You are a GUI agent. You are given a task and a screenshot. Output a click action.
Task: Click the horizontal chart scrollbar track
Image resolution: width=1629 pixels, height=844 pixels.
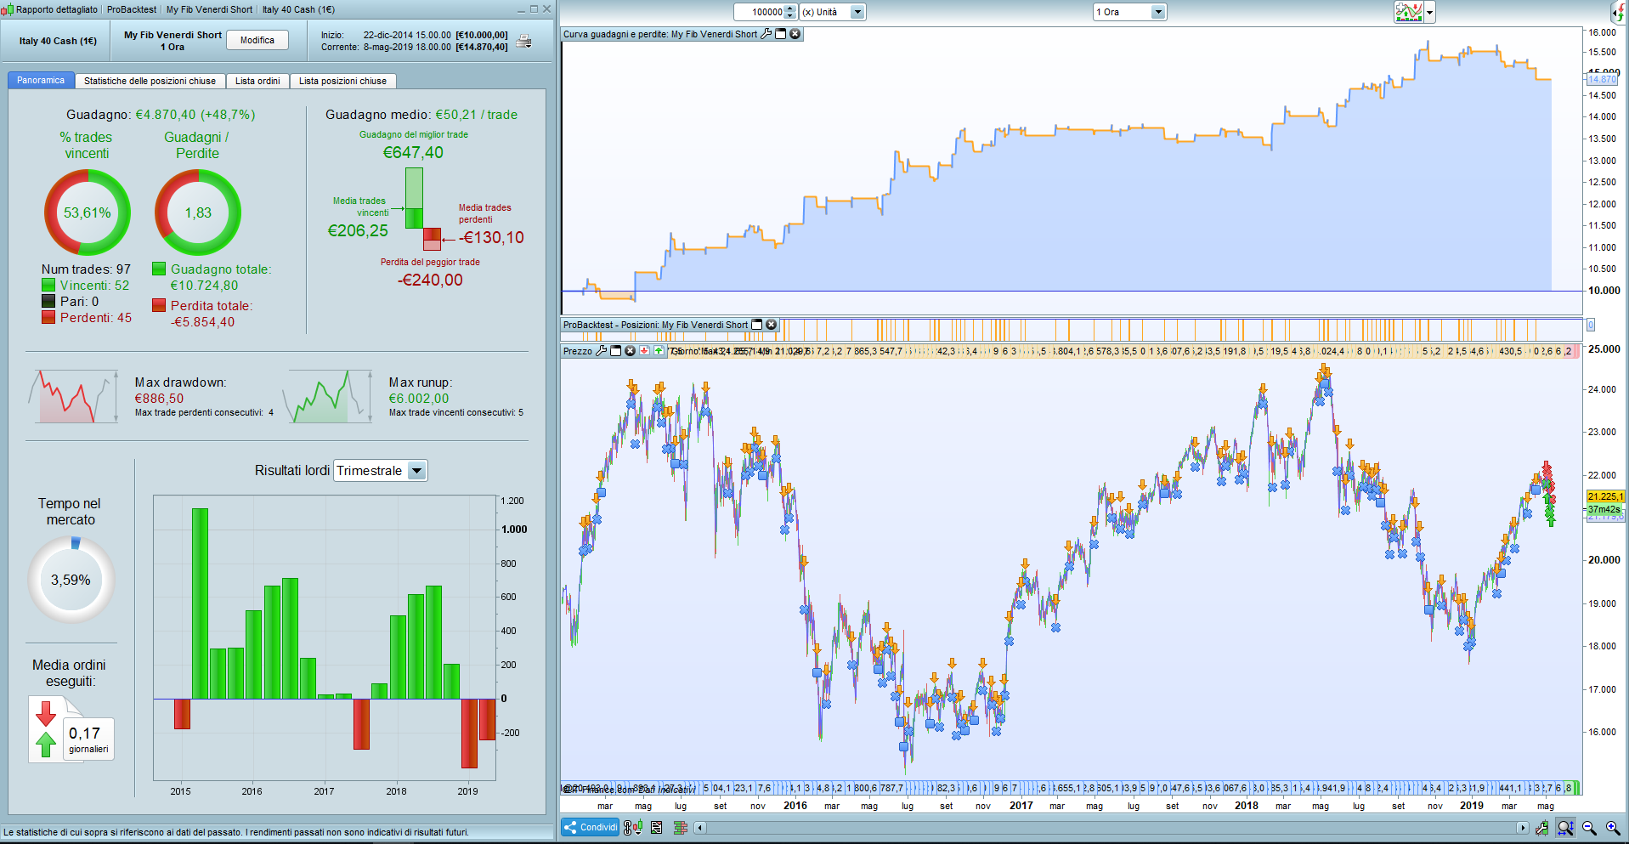pos(1111,827)
